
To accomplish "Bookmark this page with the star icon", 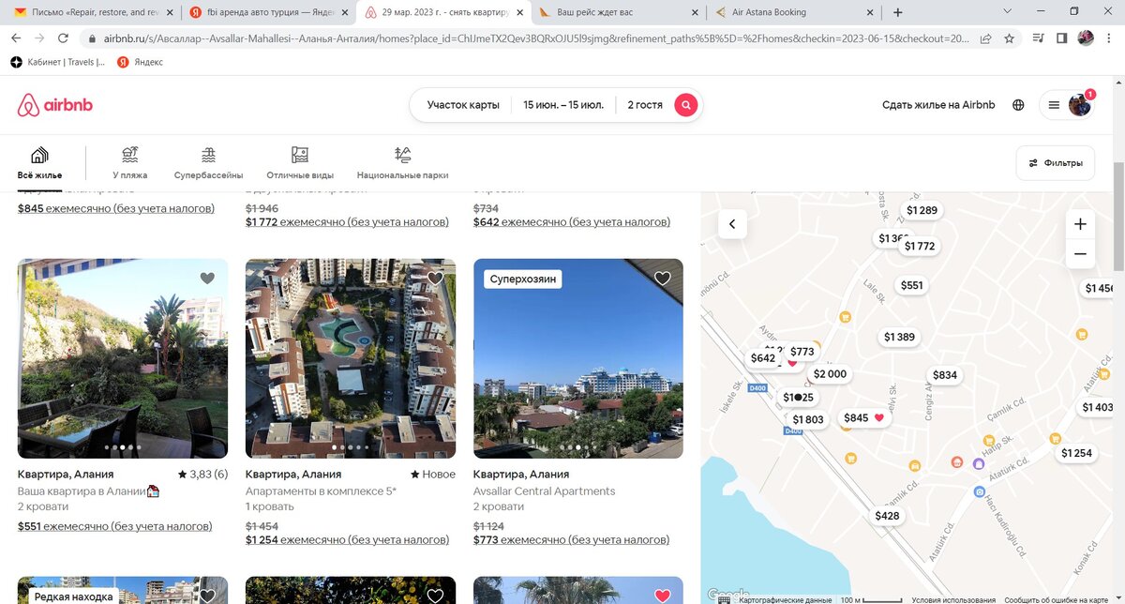I will (x=1010, y=38).
